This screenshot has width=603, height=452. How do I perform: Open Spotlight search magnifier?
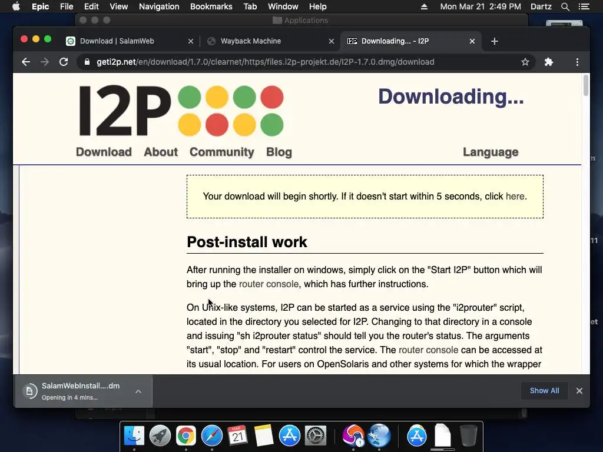(565, 6)
